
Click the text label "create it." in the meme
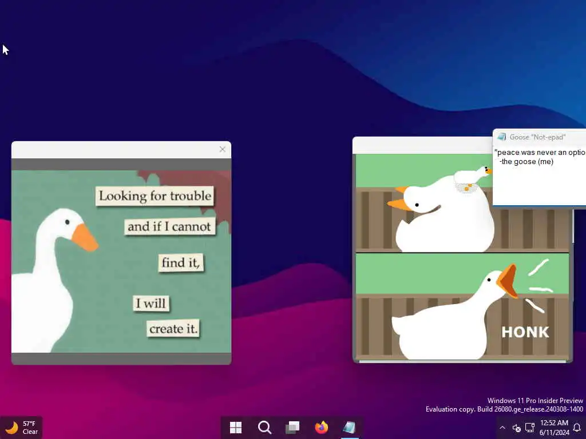[173, 329]
